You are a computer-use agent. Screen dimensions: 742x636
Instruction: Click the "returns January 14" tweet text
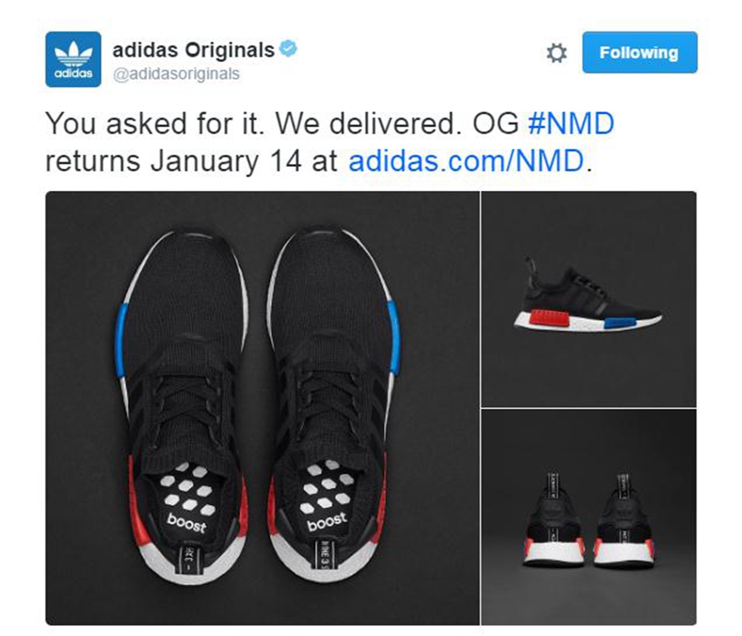(x=173, y=161)
